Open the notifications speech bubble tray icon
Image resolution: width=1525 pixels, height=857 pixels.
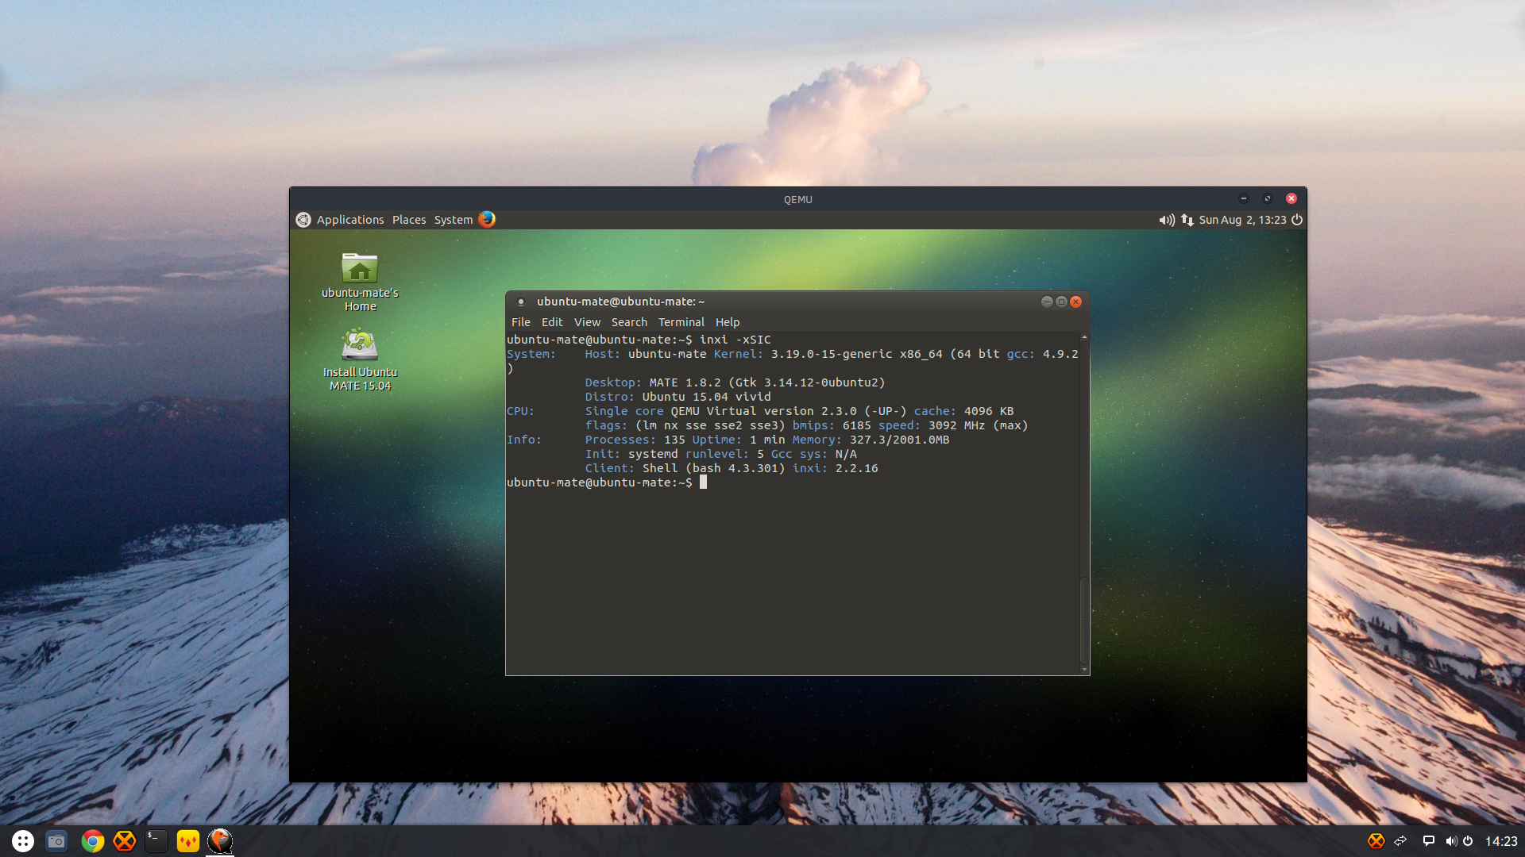pyautogui.click(x=1428, y=841)
